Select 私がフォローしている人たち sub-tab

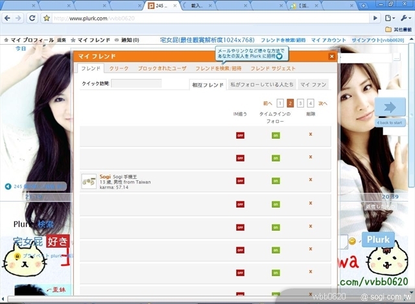tap(262, 85)
